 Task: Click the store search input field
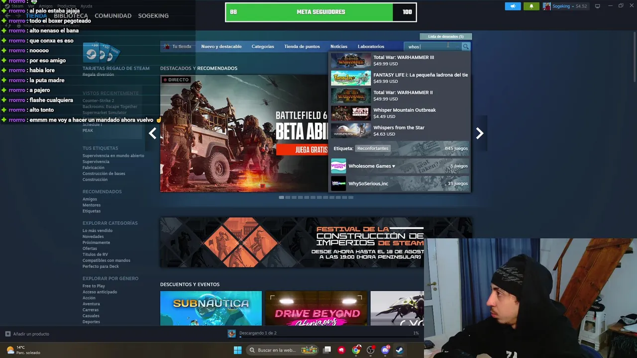pos(433,46)
